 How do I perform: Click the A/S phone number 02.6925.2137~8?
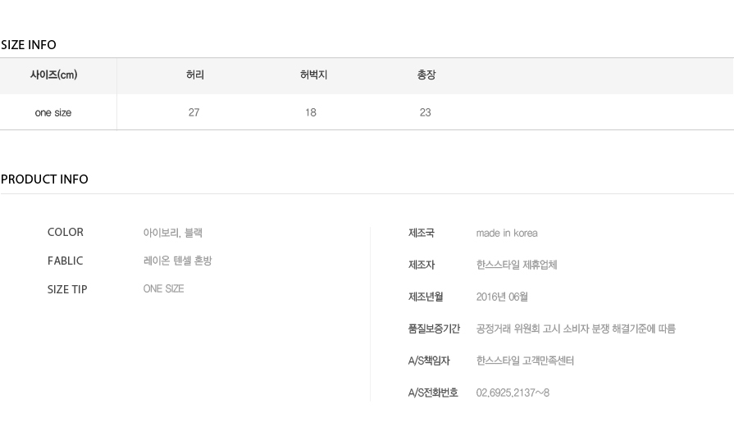tap(513, 392)
